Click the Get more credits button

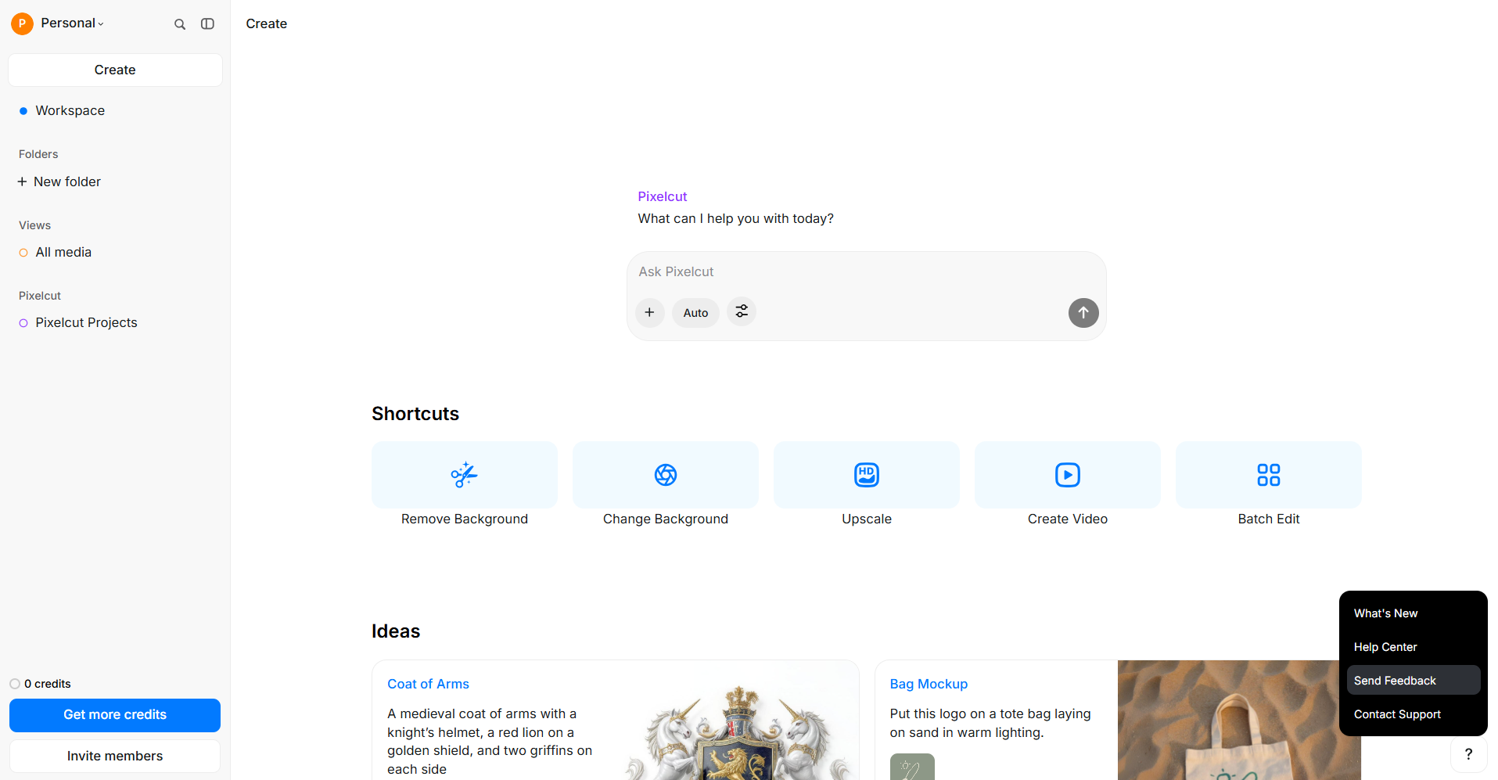tap(115, 715)
